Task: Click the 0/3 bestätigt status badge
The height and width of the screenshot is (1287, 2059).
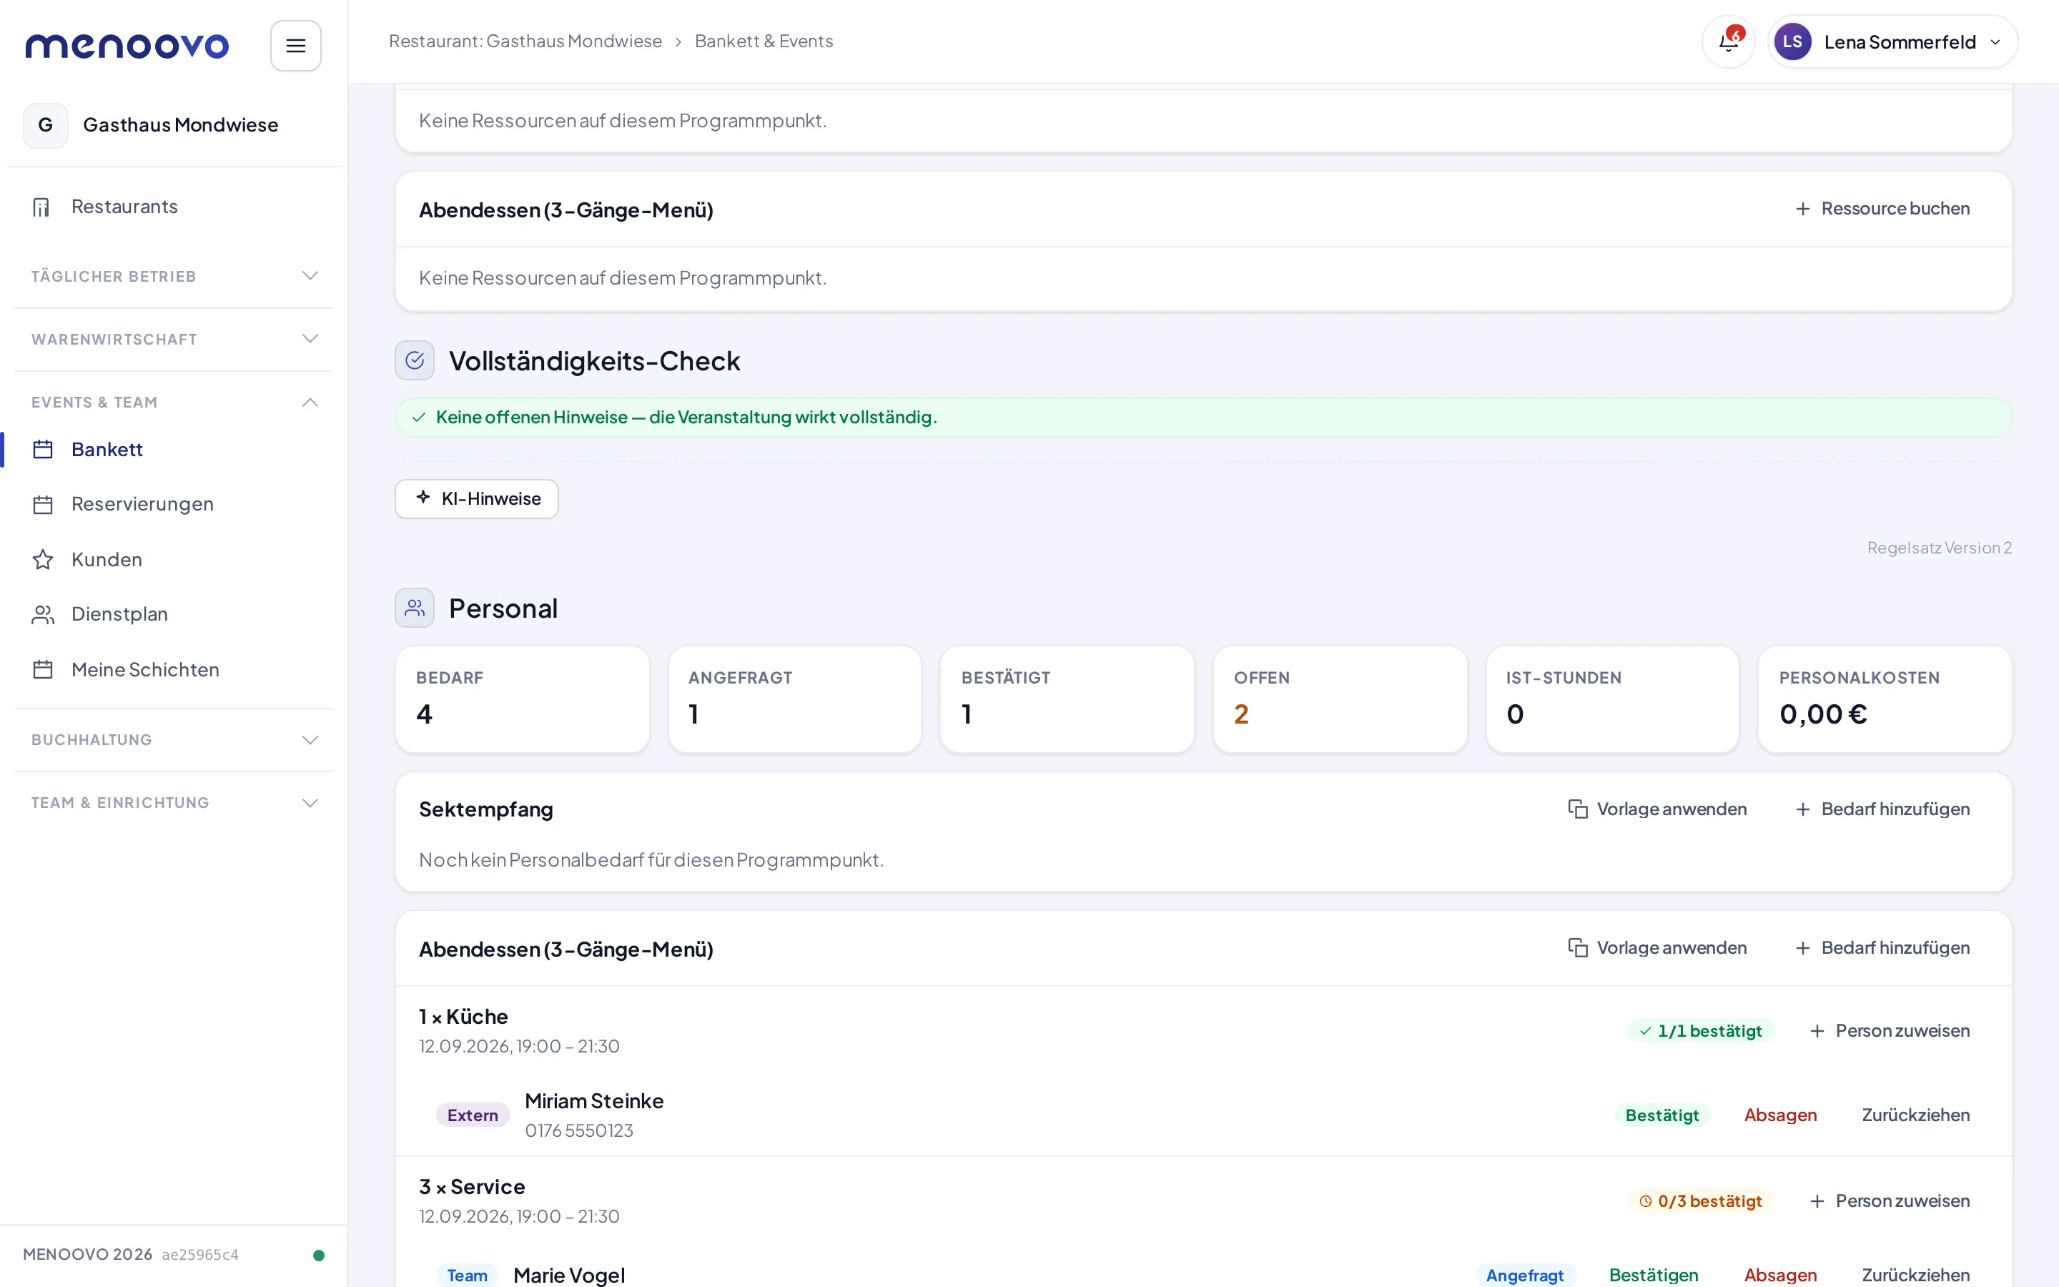Action: [x=1700, y=1201]
